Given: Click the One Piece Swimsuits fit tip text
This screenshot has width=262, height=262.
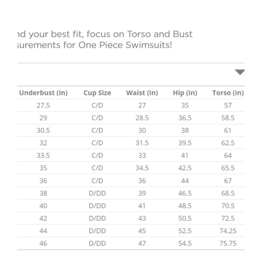Looking at the screenshot, I should (x=105, y=40).
